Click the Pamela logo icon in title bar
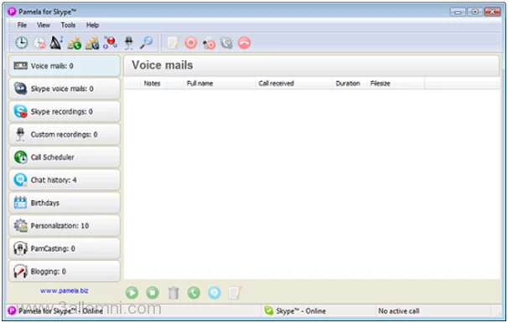The width and height of the screenshot is (508, 323). pyautogui.click(x=12, y=12)
